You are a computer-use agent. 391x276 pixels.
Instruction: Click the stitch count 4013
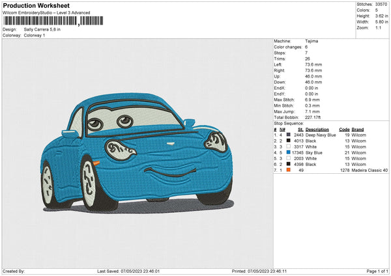click(298, 141)
